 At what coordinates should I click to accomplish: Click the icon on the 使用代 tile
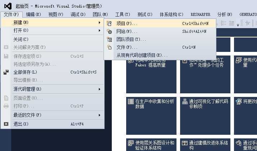click(239, 60)
